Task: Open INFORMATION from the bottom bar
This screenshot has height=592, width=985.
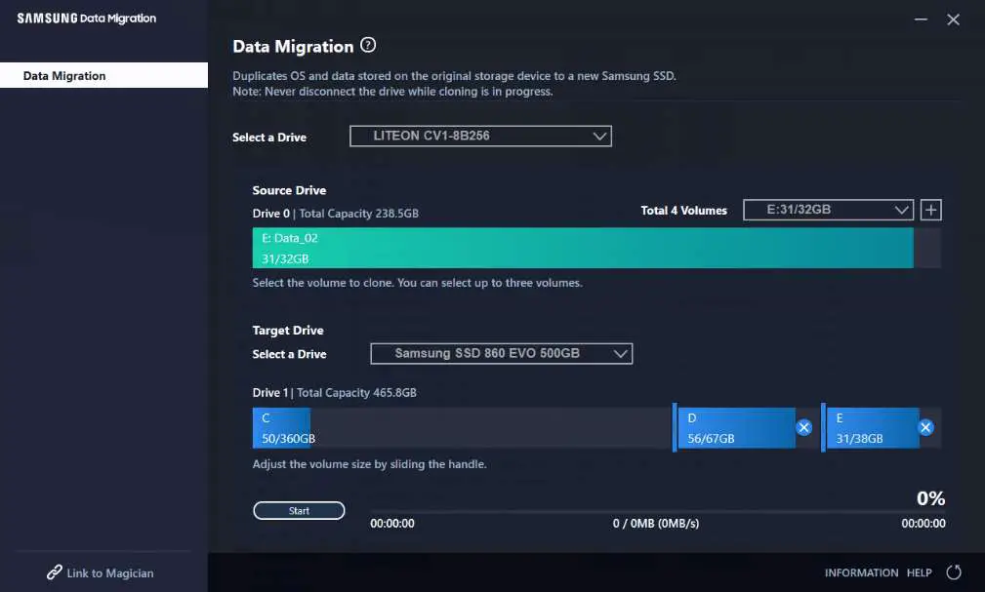Action: (x=861, y=573)
